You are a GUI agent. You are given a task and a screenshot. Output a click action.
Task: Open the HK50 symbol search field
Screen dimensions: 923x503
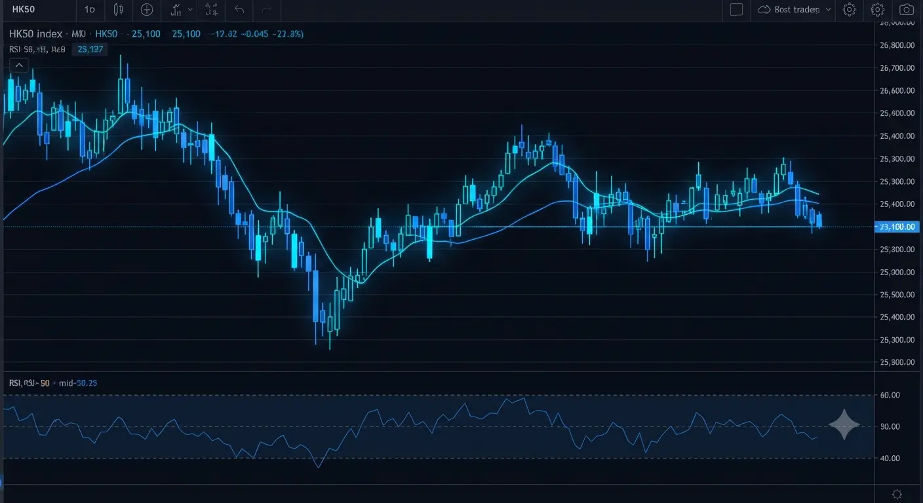(x=24, y=10)
